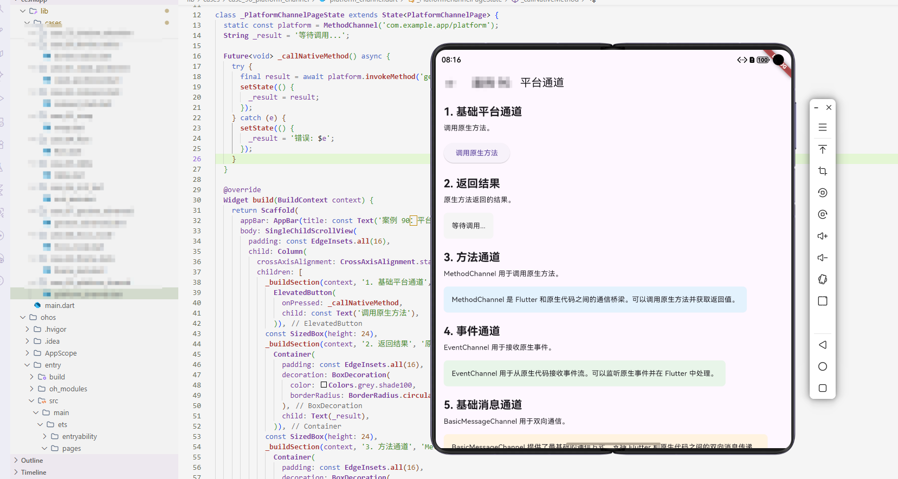Click the src folder icon
The width and height of the screenshot is (898, 479).
[x=42, y=401]
